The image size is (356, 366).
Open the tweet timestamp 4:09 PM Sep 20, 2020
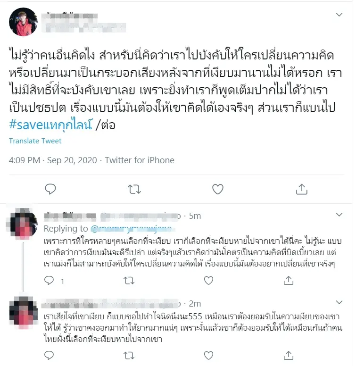tap(53, 160)
